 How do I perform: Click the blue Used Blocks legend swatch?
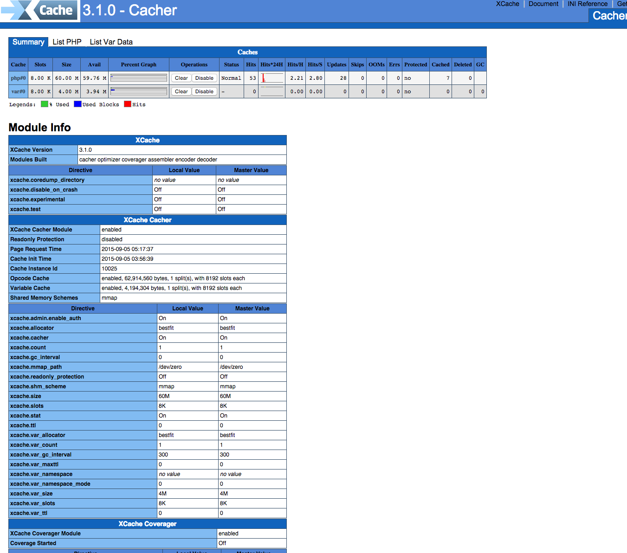78,104
